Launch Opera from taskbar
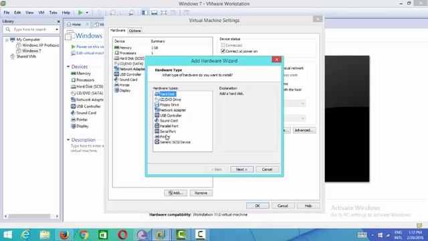Viewport: 428px width, 241px height. click(122, 235)
